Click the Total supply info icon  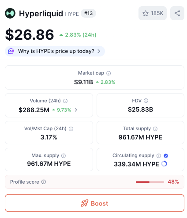pyautogui.click(x=155, y=129)
